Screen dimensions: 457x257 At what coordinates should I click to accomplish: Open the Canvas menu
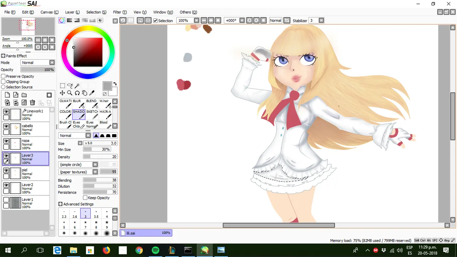pos(49,12)
